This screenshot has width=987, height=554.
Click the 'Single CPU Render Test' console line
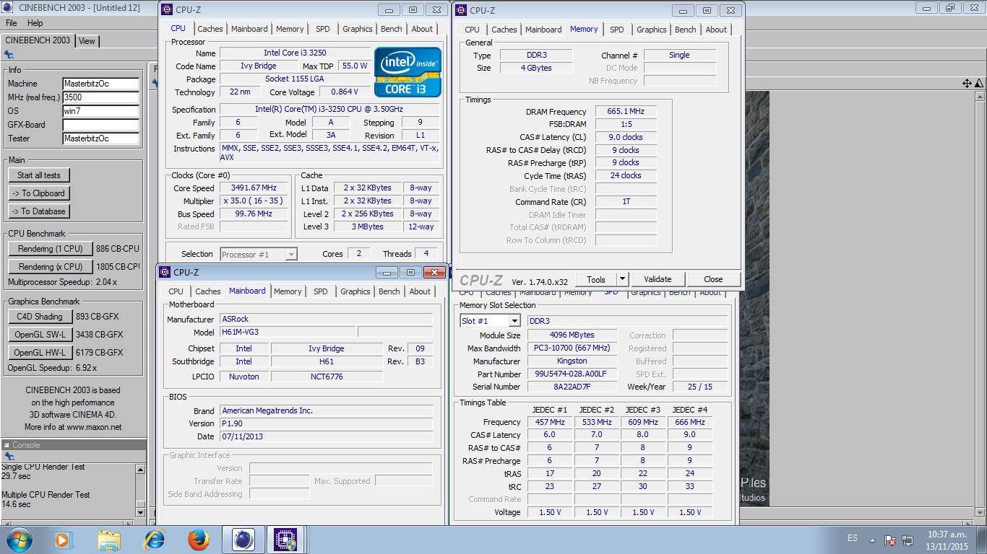43,467
